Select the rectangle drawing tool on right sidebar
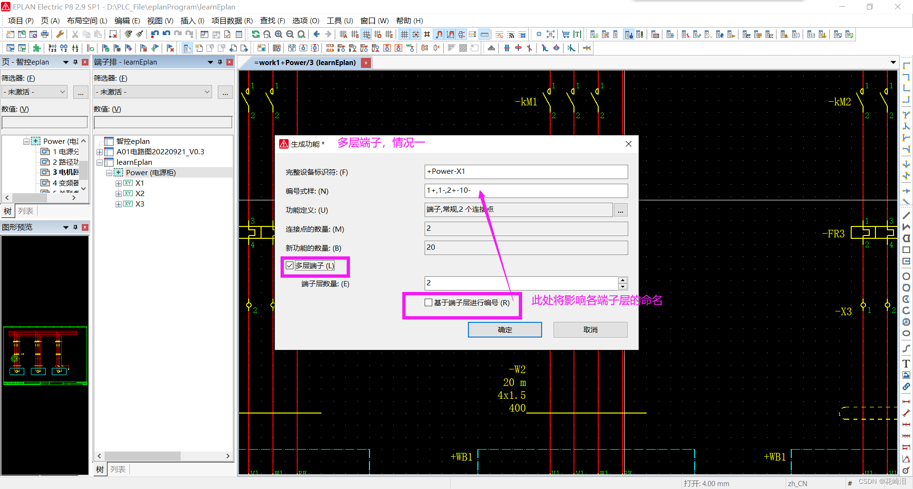Screen dimensions: 913x489 click(906, 250)
